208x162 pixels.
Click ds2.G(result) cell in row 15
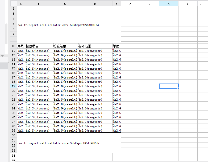point(65,69)
